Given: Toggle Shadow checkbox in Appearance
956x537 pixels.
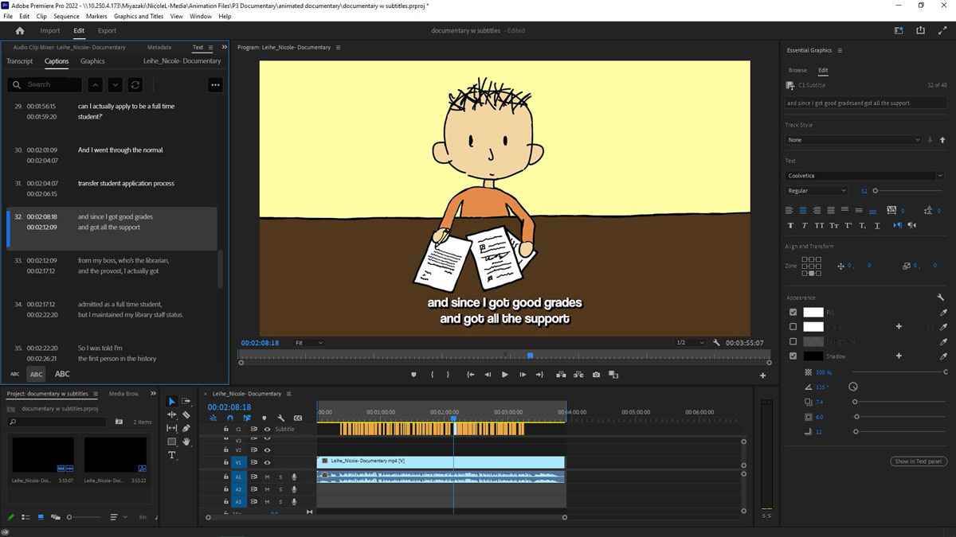Looking at the screenshot, I should (793, 356).
